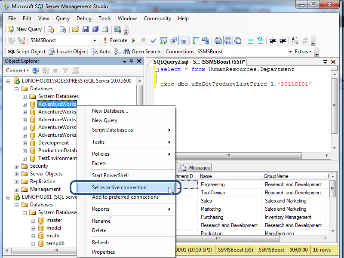Parse the query with the blue checkmark
Screen dimensions: 344x258
(154, 40)
